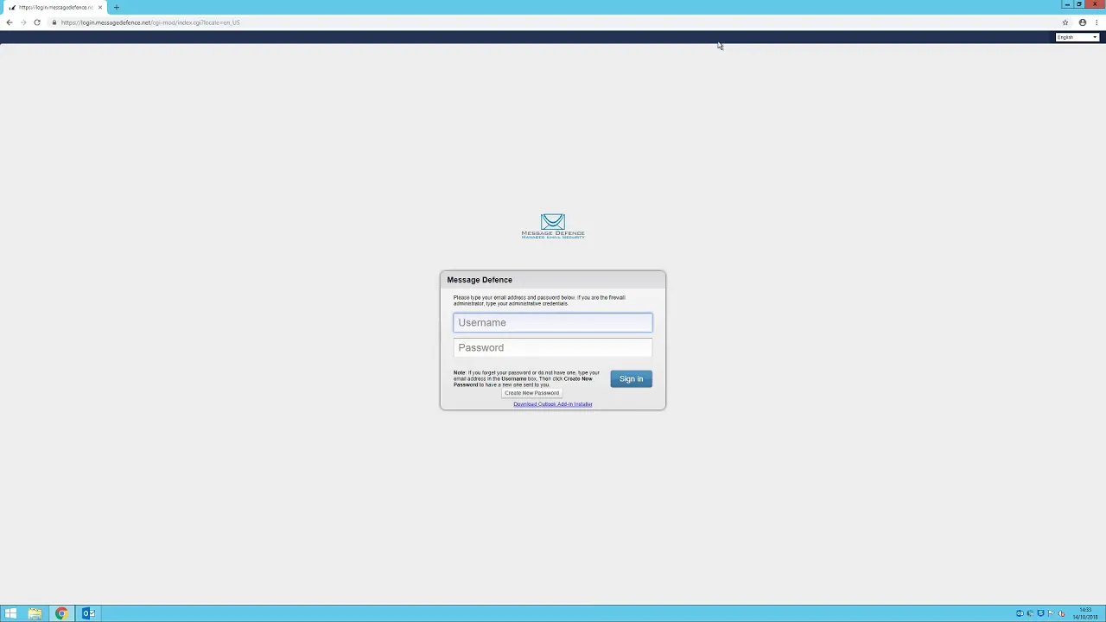Click the Action Center flag tray icon
Image resolution: width=1106 pixels, height=622 pixels.
click(x=1051, y=613)
